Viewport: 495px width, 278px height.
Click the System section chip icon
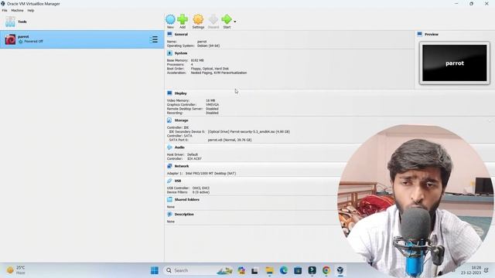169,53
